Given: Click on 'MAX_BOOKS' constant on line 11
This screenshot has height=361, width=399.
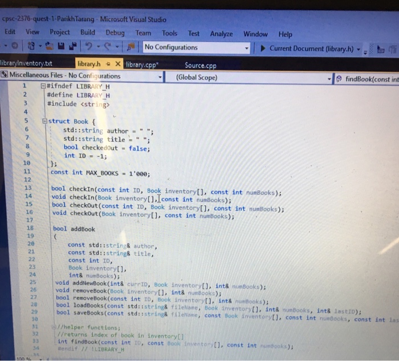Looking at the screenshot, I should coord(102,173).
